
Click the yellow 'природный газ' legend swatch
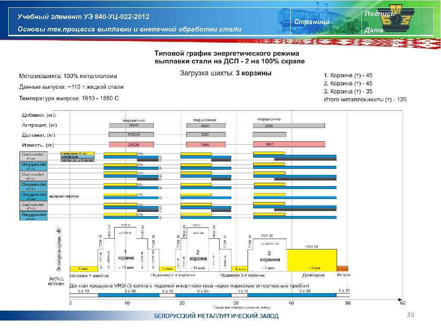click(x=77, y=153)
